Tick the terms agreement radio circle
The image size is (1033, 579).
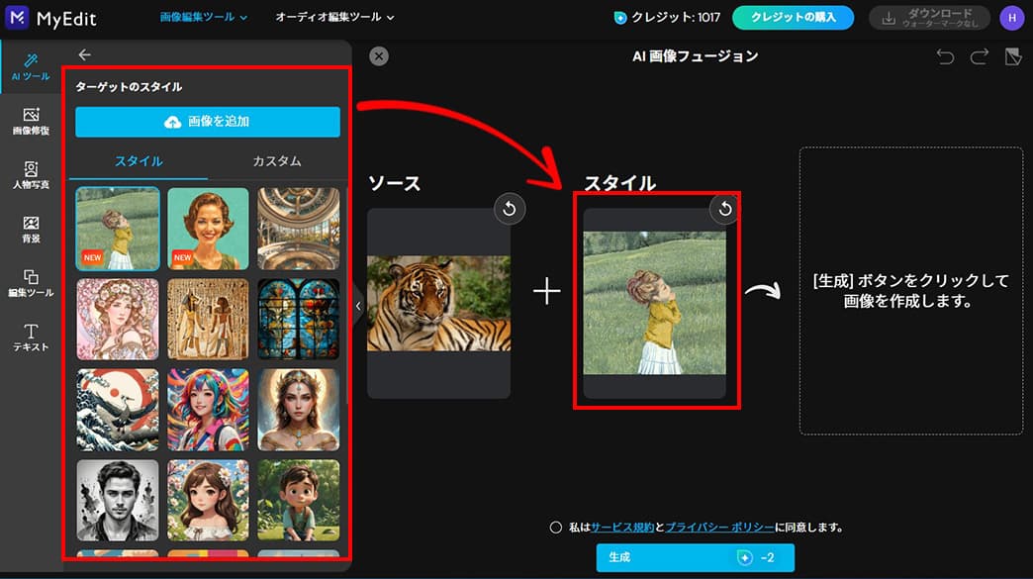(x=555, y=527)
